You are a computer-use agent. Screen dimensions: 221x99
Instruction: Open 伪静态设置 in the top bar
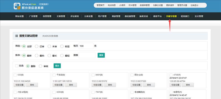(x=158, y=5)
